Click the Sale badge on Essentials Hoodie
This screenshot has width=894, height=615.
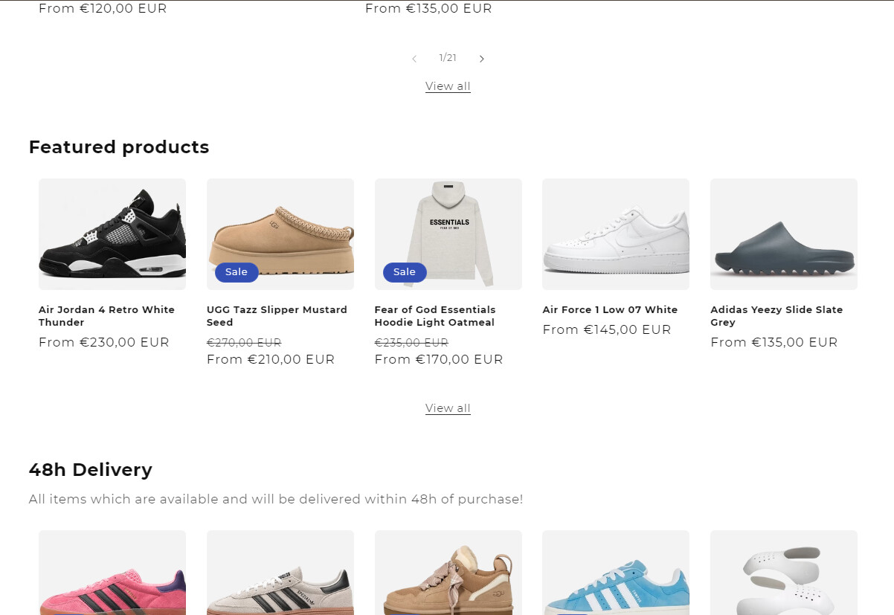pos(405,272)
